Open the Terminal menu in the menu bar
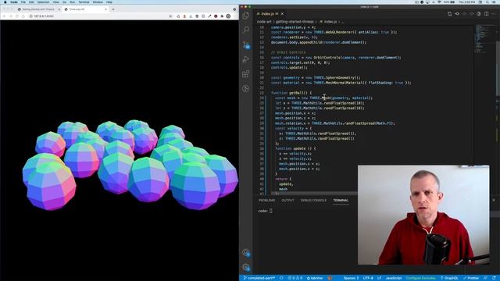 (x=84, y=2)
